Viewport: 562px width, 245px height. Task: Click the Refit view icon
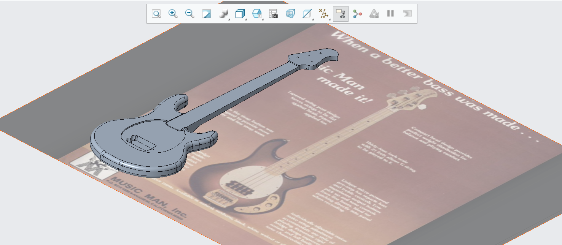pos(156,14)
